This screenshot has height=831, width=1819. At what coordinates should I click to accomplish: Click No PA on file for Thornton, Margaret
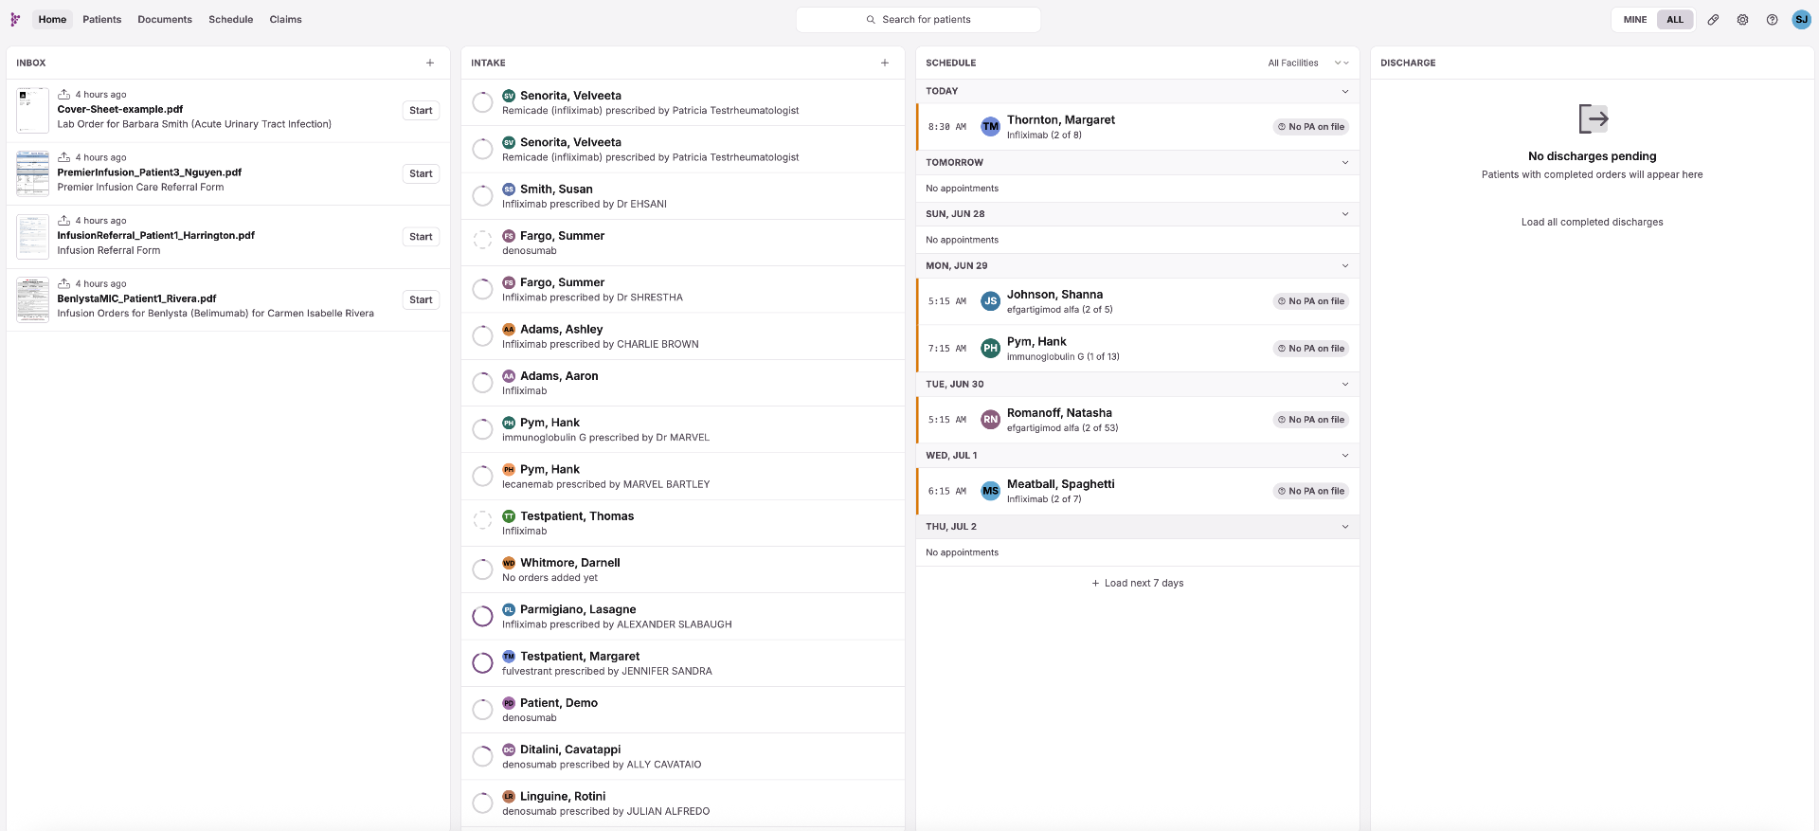click(1311, 126)
